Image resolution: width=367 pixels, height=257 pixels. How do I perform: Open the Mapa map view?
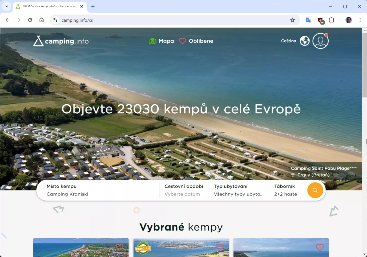pyautogui.click(x=161, y=41)
